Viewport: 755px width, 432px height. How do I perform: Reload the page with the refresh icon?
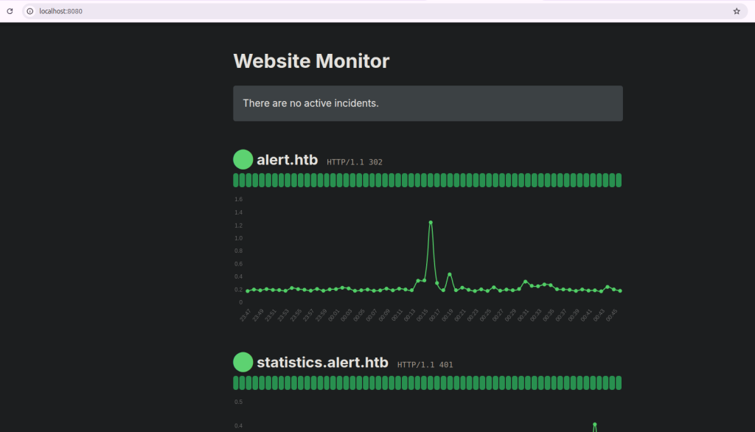(x=10, y=11)
